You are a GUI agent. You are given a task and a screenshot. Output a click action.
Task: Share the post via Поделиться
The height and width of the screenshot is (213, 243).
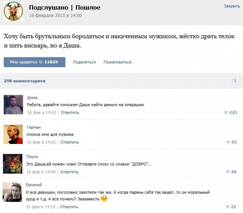tap(84, 62)
